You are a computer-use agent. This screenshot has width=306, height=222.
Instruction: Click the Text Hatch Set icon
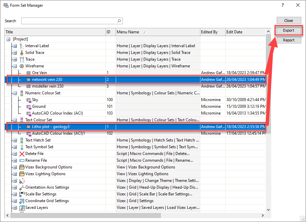click(x=22, y=140)
